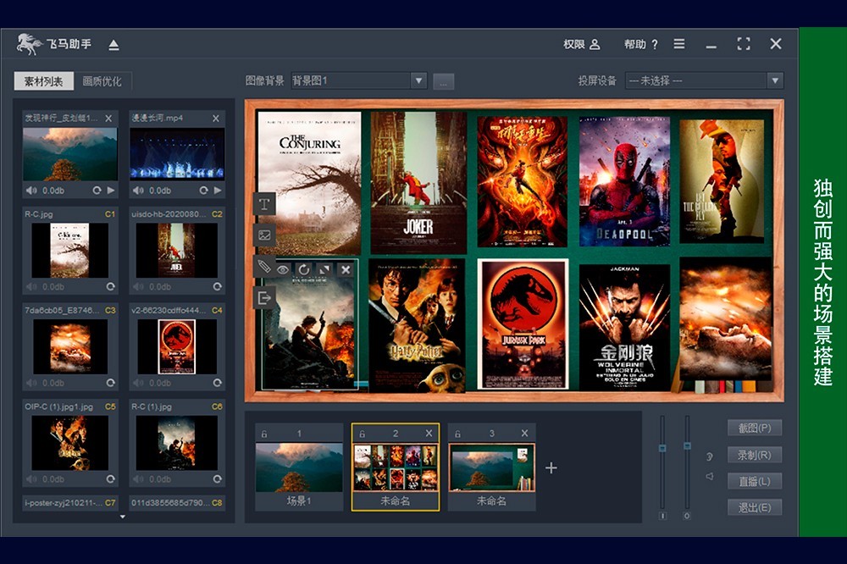Screen dimensions: 847x564
Task: Open the hamburger menu in title bar
Action: pyautogui.click(x=679, y=44)
